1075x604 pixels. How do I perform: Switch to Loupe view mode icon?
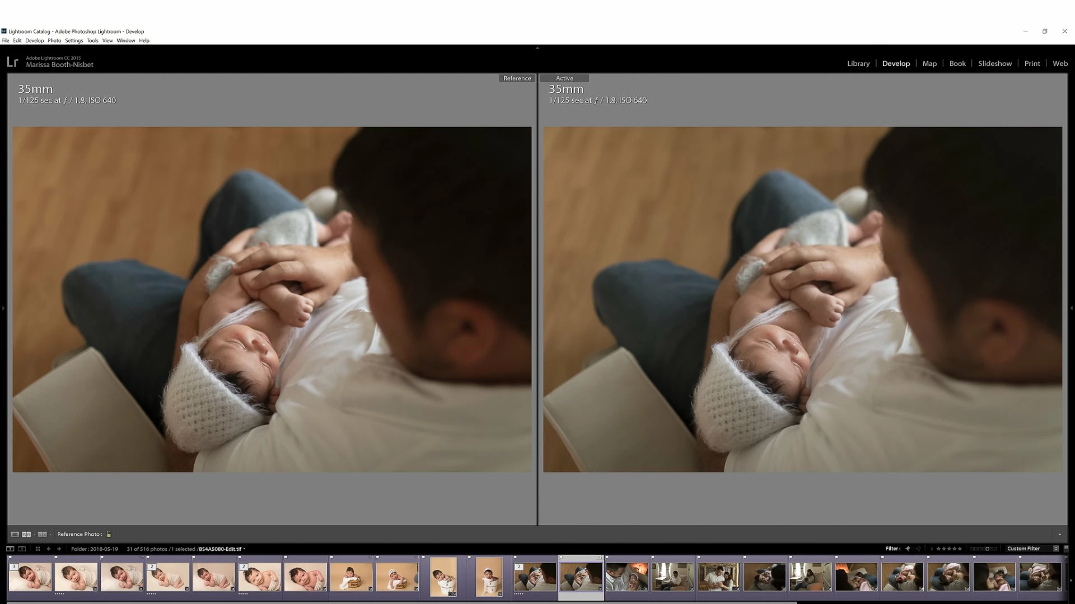15,534
